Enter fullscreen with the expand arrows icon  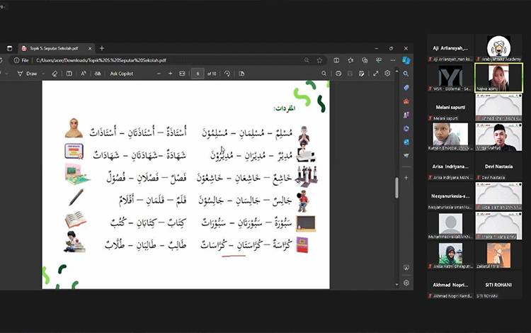(375, 74)
